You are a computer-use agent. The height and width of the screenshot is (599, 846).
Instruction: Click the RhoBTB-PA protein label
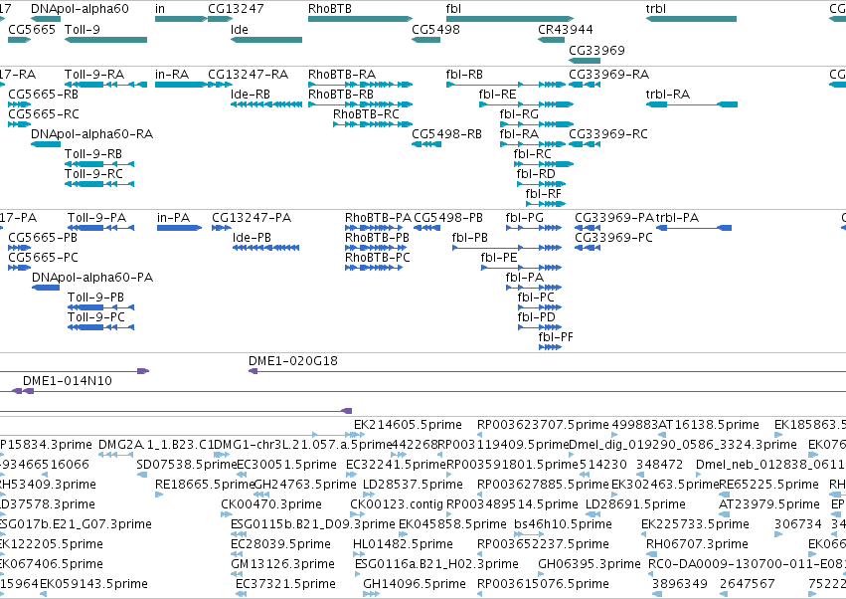pos(378,218)
